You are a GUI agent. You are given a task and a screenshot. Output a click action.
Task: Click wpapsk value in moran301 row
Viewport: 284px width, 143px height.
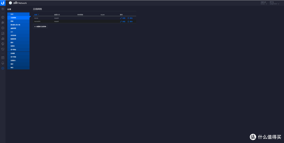pyautogui.click(x=56, y=22)
